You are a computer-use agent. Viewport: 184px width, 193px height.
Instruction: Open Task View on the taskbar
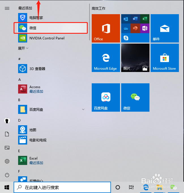click(131, 187)
